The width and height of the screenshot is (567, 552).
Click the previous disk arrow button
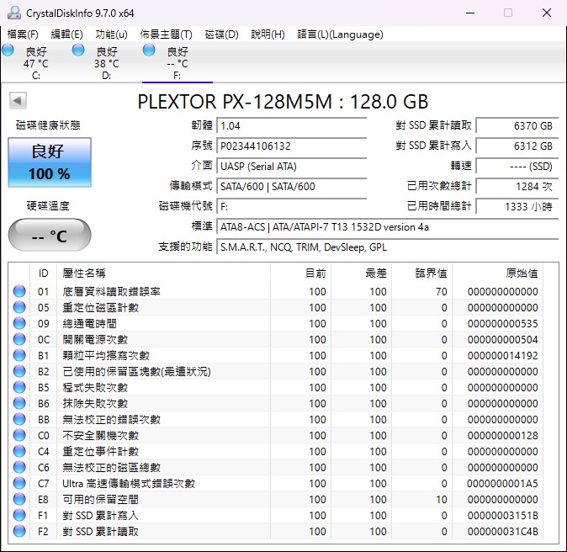point(18,101)
